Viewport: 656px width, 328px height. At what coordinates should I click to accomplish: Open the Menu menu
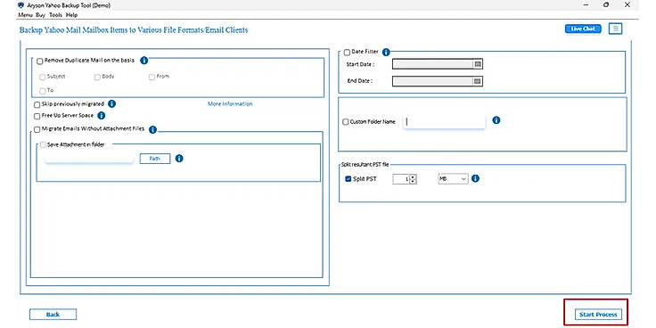(x=25, y=14)
